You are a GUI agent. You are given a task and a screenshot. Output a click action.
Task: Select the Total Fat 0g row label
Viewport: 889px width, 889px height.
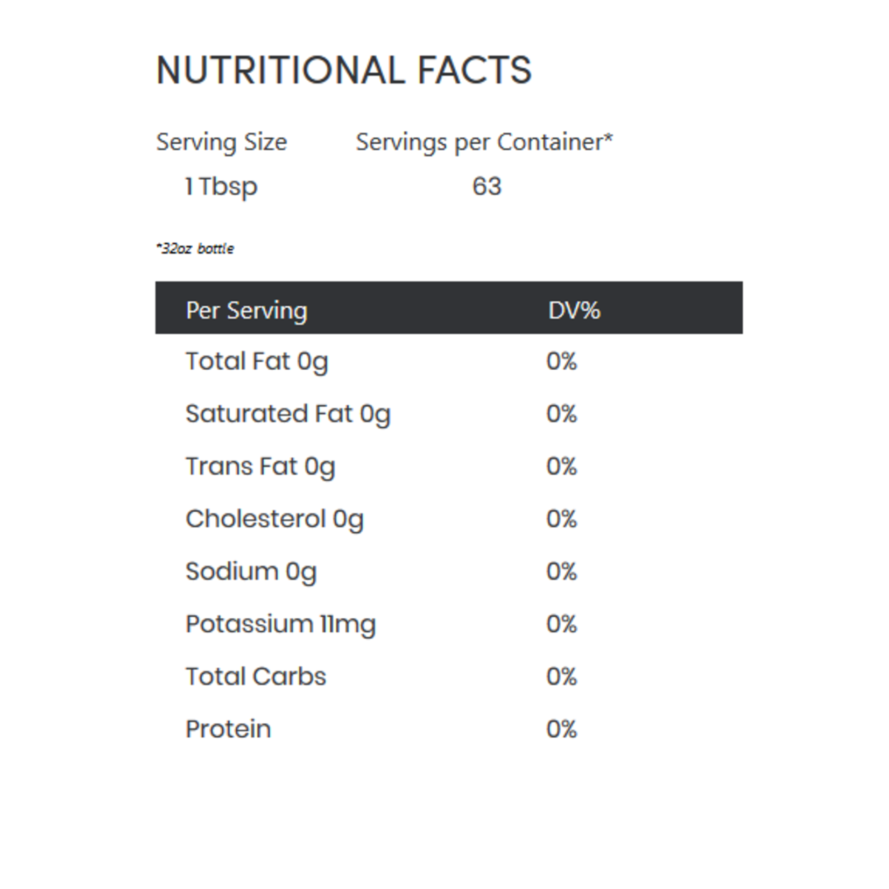(x=257, y=361)
